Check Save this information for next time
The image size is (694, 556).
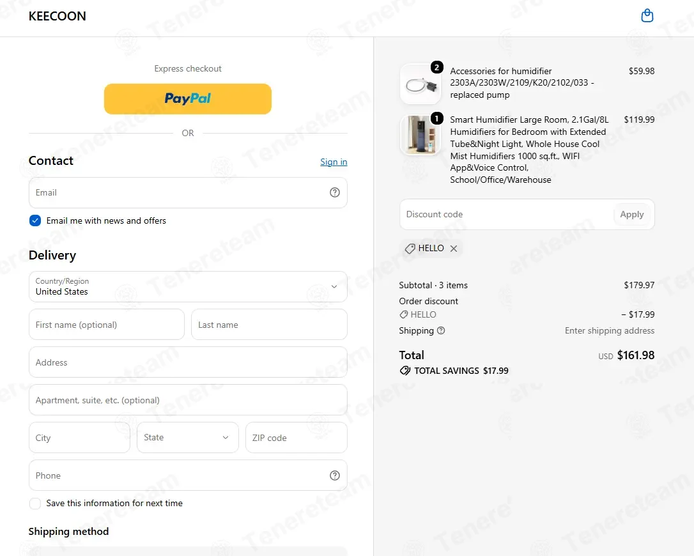pos(35,504)
